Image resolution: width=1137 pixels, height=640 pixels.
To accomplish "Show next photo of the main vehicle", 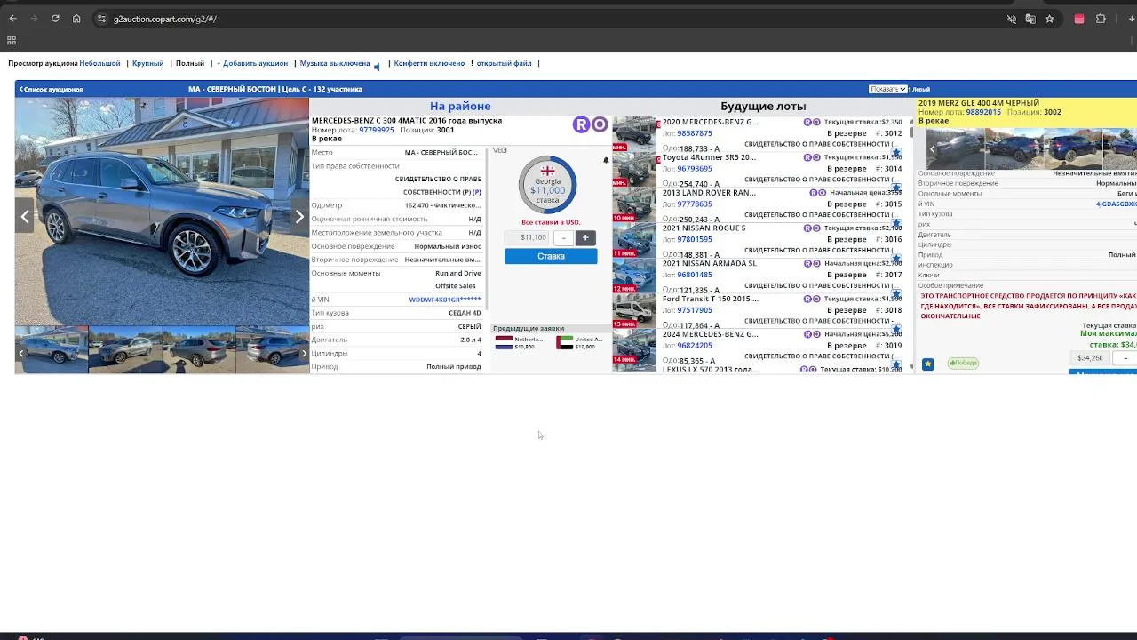I will [x=299, y=216].
